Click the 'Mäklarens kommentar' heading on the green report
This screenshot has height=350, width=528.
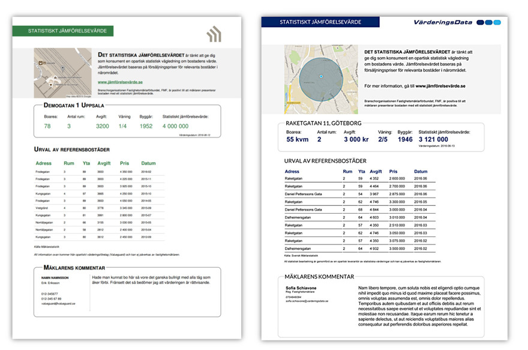click(74, 268)
